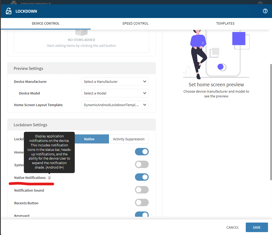This screenshot has height=235, width=272.
Task: Select the Native lockdown option
Action: (x=89, y=139)
